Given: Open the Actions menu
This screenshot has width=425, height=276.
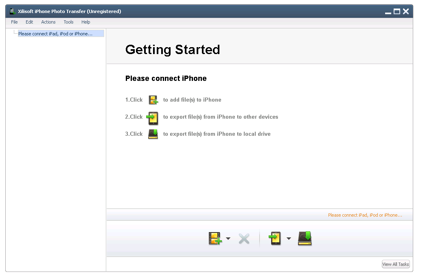Looking at the screenshot, I should [48, 22].
